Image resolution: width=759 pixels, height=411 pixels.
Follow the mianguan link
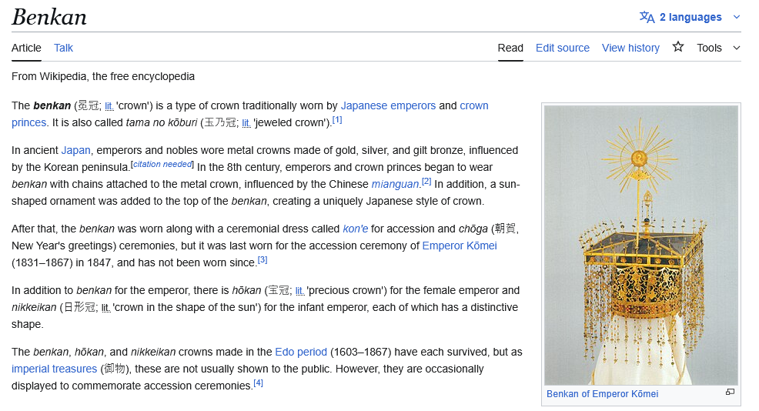(395, 184)
